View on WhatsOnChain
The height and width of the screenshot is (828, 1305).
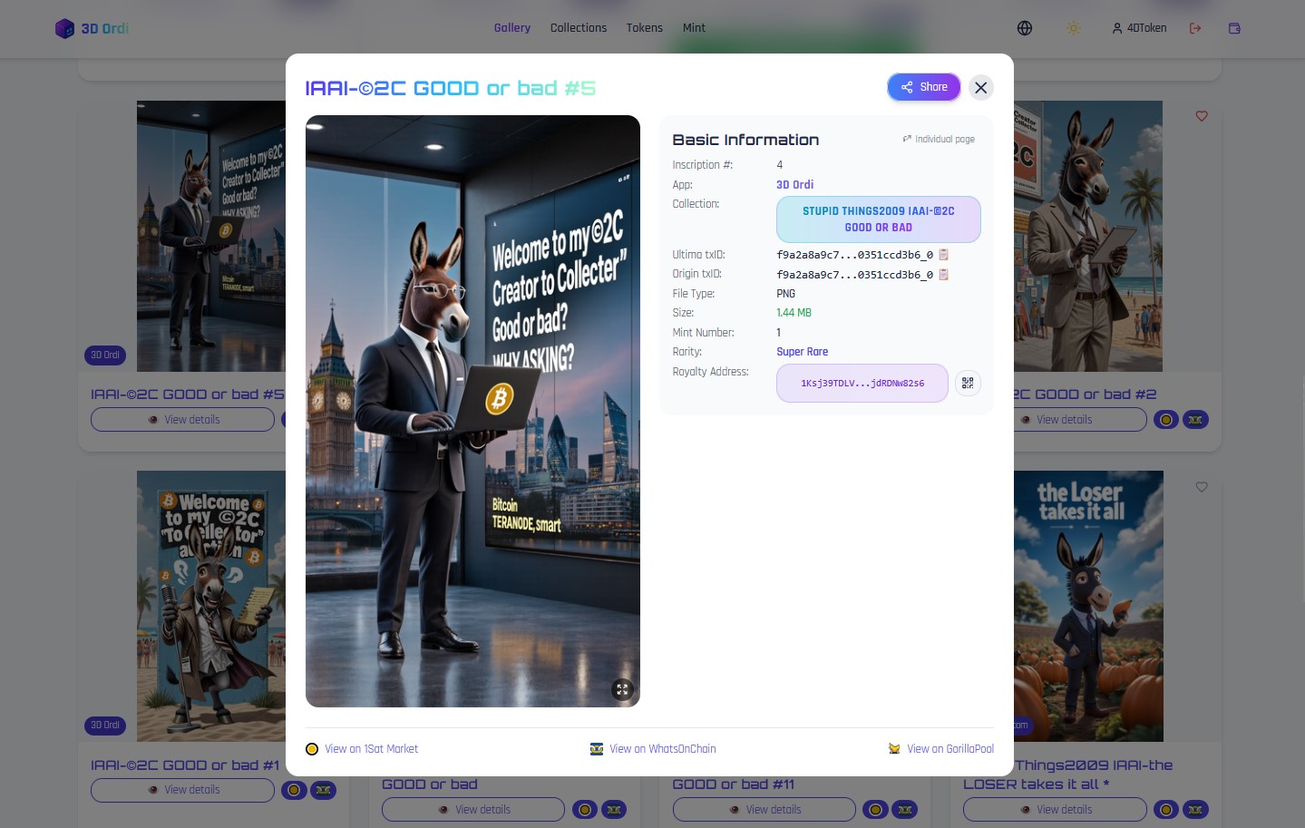coord(653,749)
